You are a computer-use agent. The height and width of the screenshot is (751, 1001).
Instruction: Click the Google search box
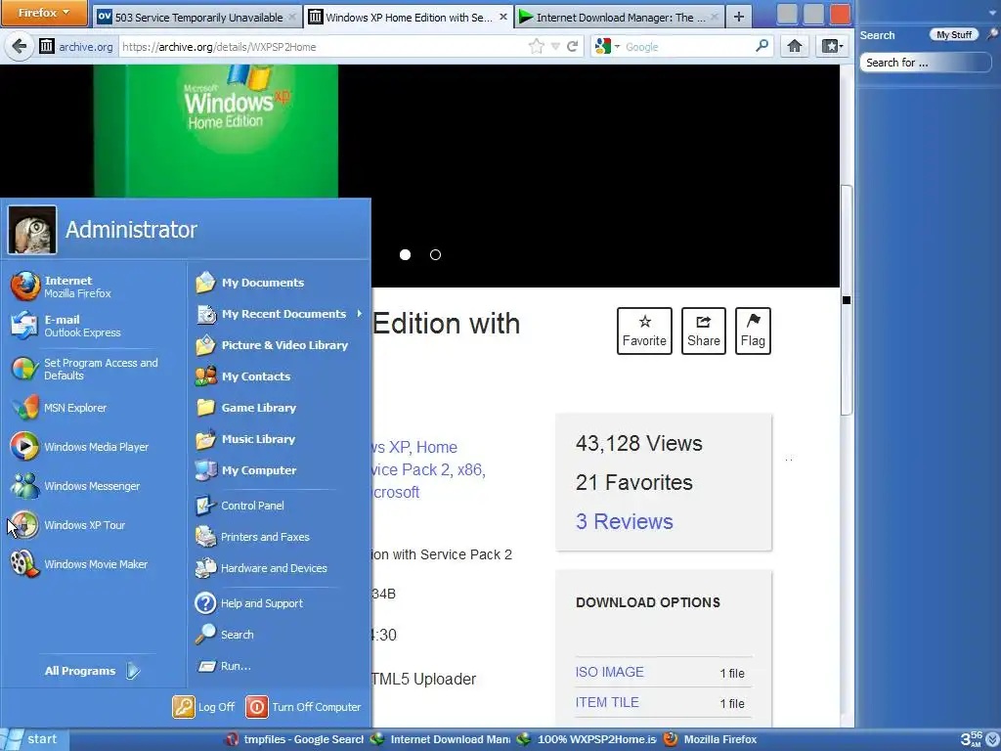coord(687,47)
